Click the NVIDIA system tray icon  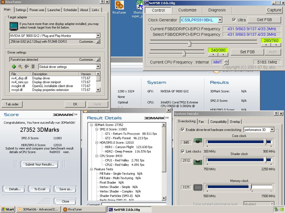tap(282, 209)
